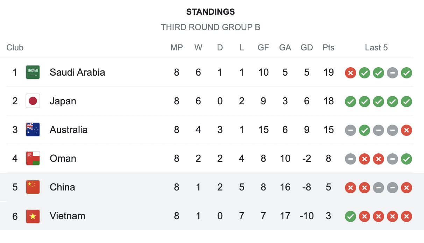Open the Saudi Arabia team link
Image resolution: width=424 pixels, height=243 pixels.
pyautogui.click(x=77, y=72)
